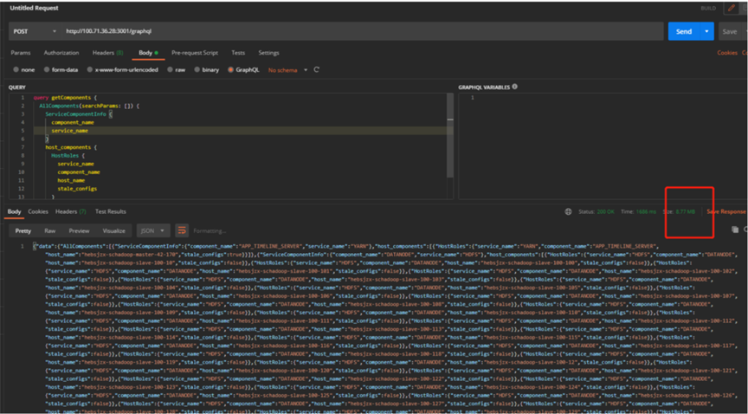Switch to the response Body tab

[15, 211]
